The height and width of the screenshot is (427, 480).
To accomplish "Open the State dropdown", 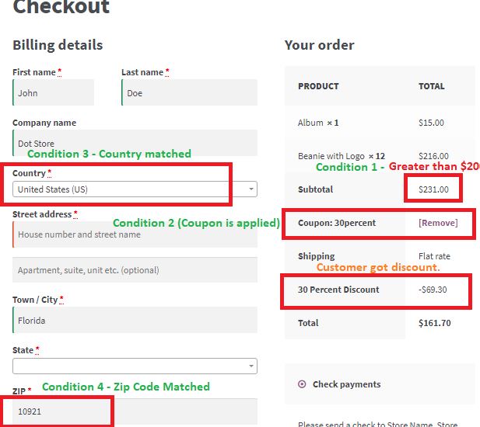I will pyautogui.click(x=128, y=366).
